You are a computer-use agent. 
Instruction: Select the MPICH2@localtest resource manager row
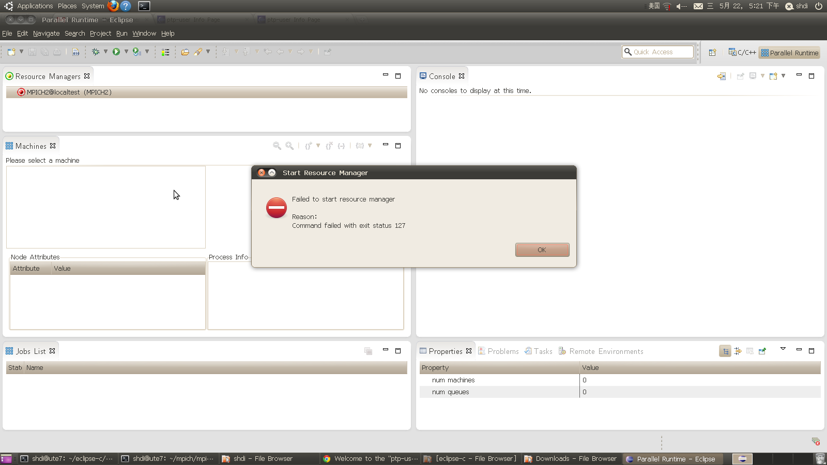(206, 92)
